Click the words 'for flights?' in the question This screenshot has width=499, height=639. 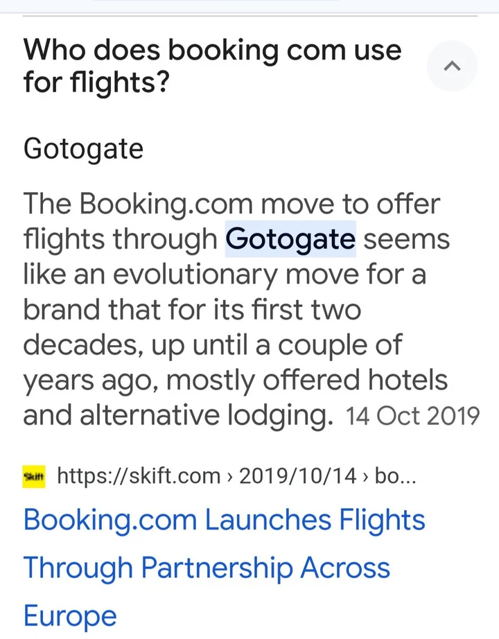pyautogui.click(x=96, y=82)
